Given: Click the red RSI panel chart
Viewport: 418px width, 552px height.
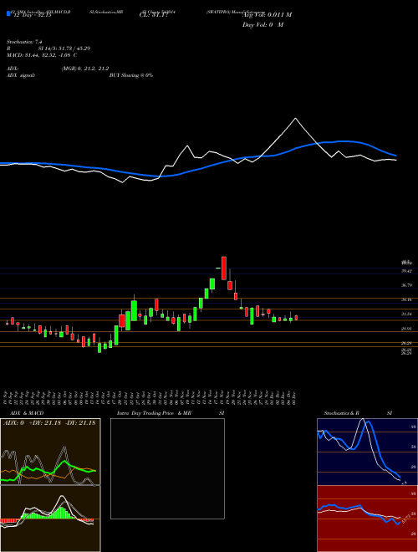Looking at the screenshot, I should coord(367,519).
